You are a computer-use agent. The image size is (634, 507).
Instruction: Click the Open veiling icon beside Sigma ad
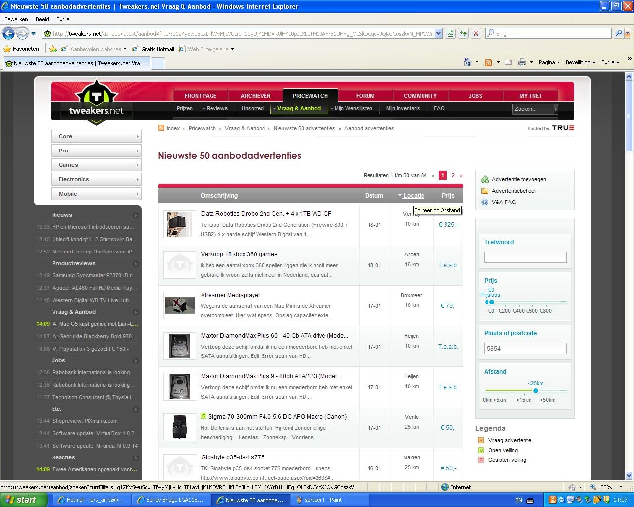pos(204,416)
